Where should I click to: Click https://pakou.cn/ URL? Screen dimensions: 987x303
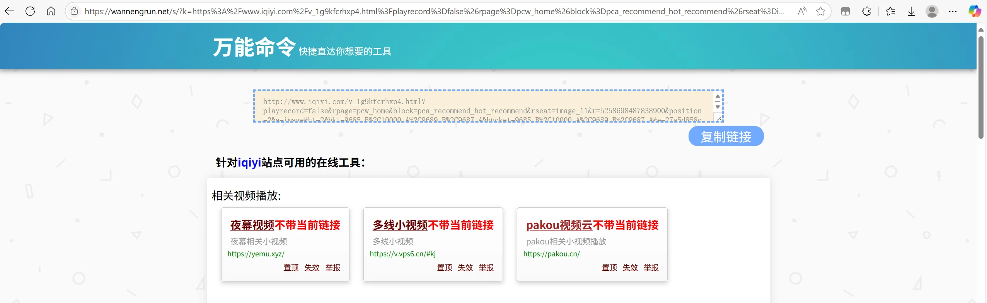tap(551, 254)
